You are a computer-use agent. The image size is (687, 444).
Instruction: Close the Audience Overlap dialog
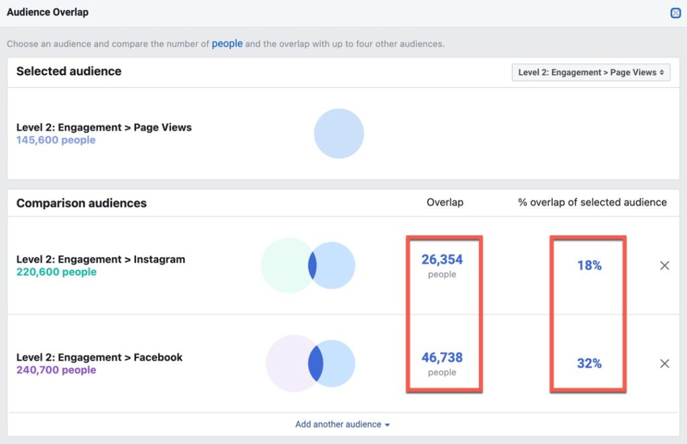pos(676,13)
